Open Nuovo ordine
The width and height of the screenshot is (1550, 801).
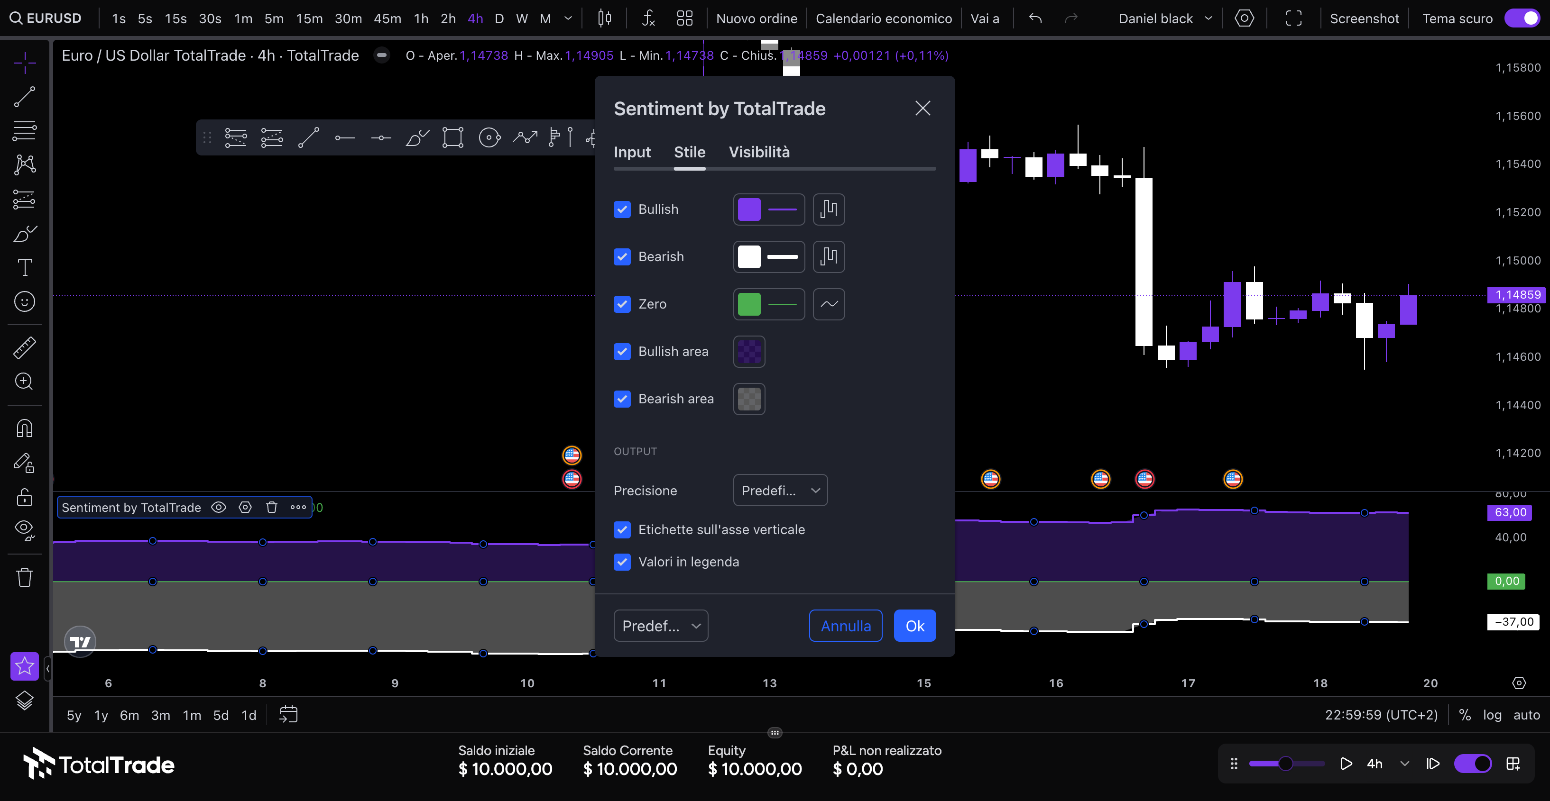pos(757,18)
